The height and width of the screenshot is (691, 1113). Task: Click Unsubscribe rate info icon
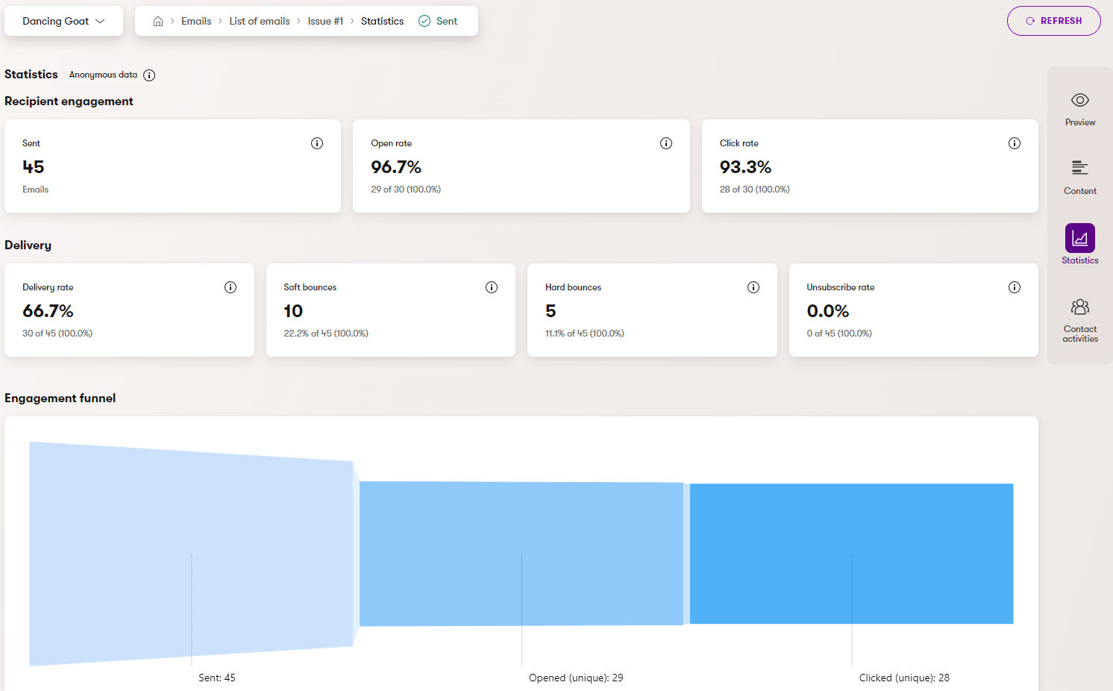click(1015, 287)
